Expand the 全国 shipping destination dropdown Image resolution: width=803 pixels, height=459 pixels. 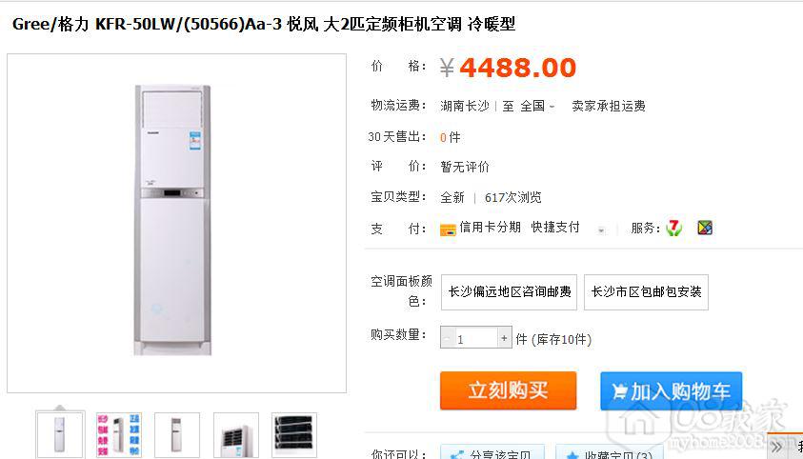pos(537,106)
